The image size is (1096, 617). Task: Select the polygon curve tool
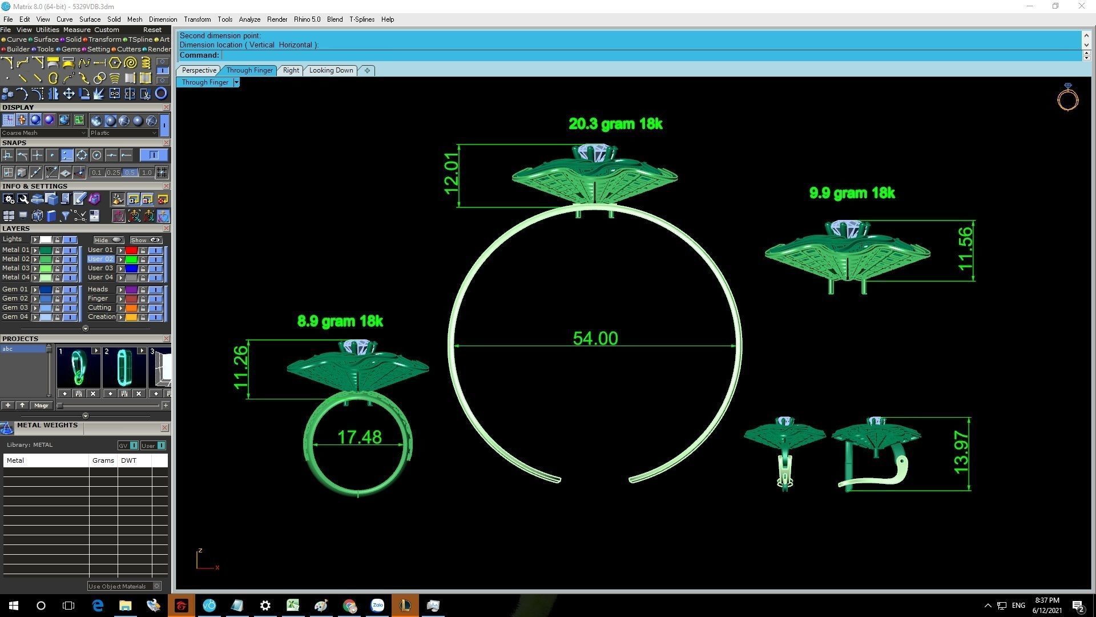coord(114,63)
